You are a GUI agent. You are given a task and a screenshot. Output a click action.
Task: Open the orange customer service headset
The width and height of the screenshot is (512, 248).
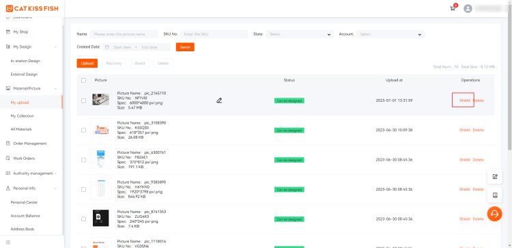(495, 214)
